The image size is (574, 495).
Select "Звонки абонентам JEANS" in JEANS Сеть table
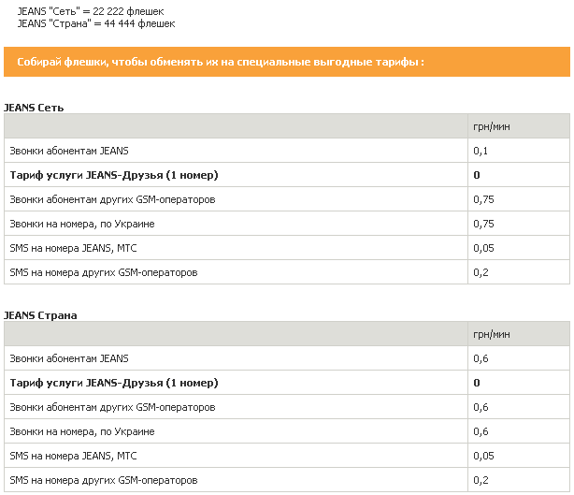click(x=69, y=151)
